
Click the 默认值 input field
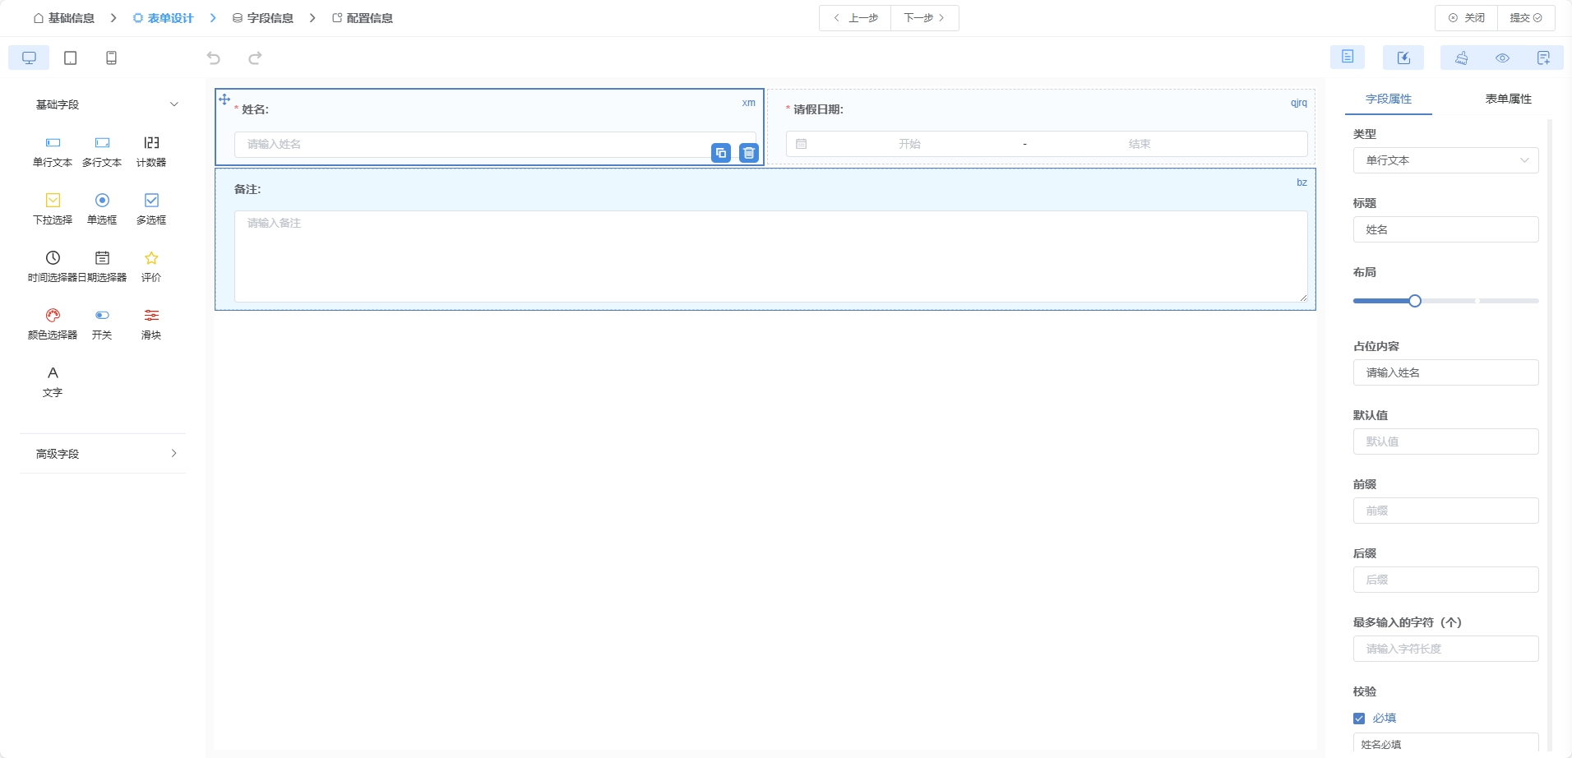point(1445,441)
